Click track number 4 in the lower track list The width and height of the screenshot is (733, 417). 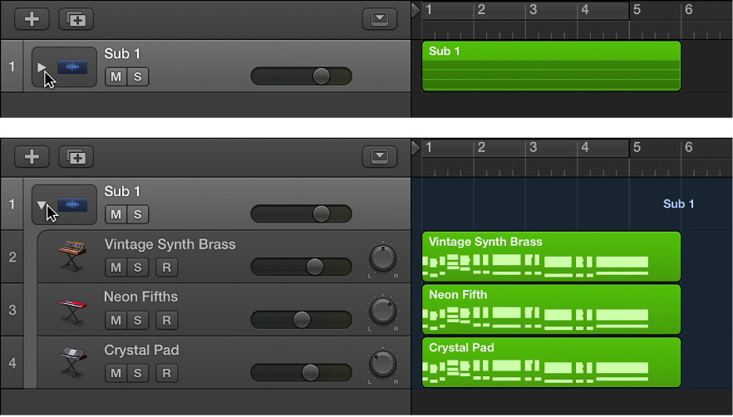coord(12,363)
